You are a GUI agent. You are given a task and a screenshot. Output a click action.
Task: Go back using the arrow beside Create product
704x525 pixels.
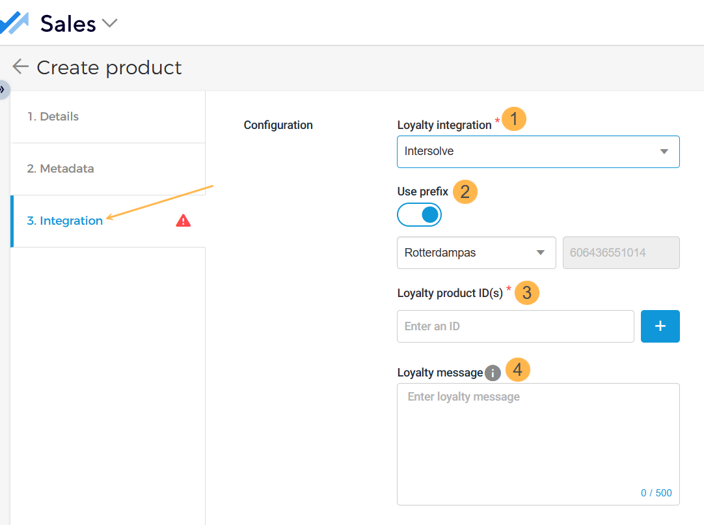point(20,67)
